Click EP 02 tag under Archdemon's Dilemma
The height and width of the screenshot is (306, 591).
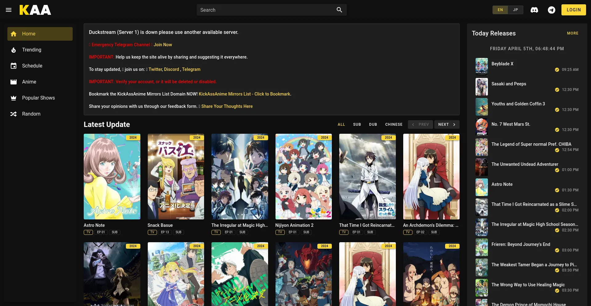420,232
